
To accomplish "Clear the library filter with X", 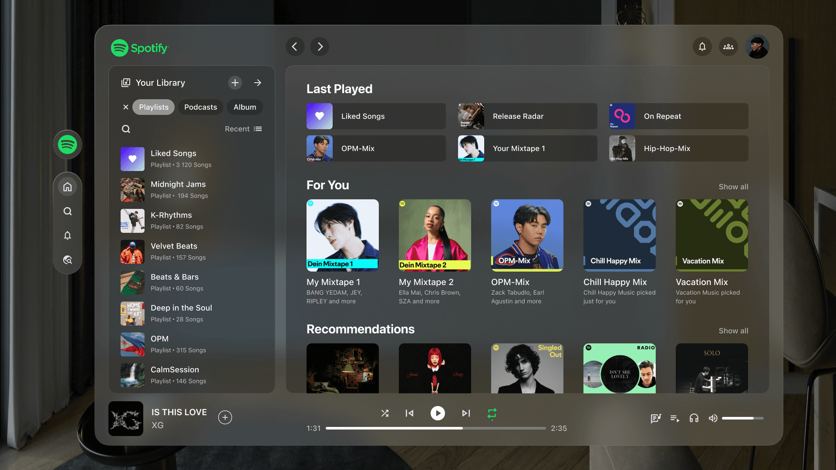I will point(126,107).
